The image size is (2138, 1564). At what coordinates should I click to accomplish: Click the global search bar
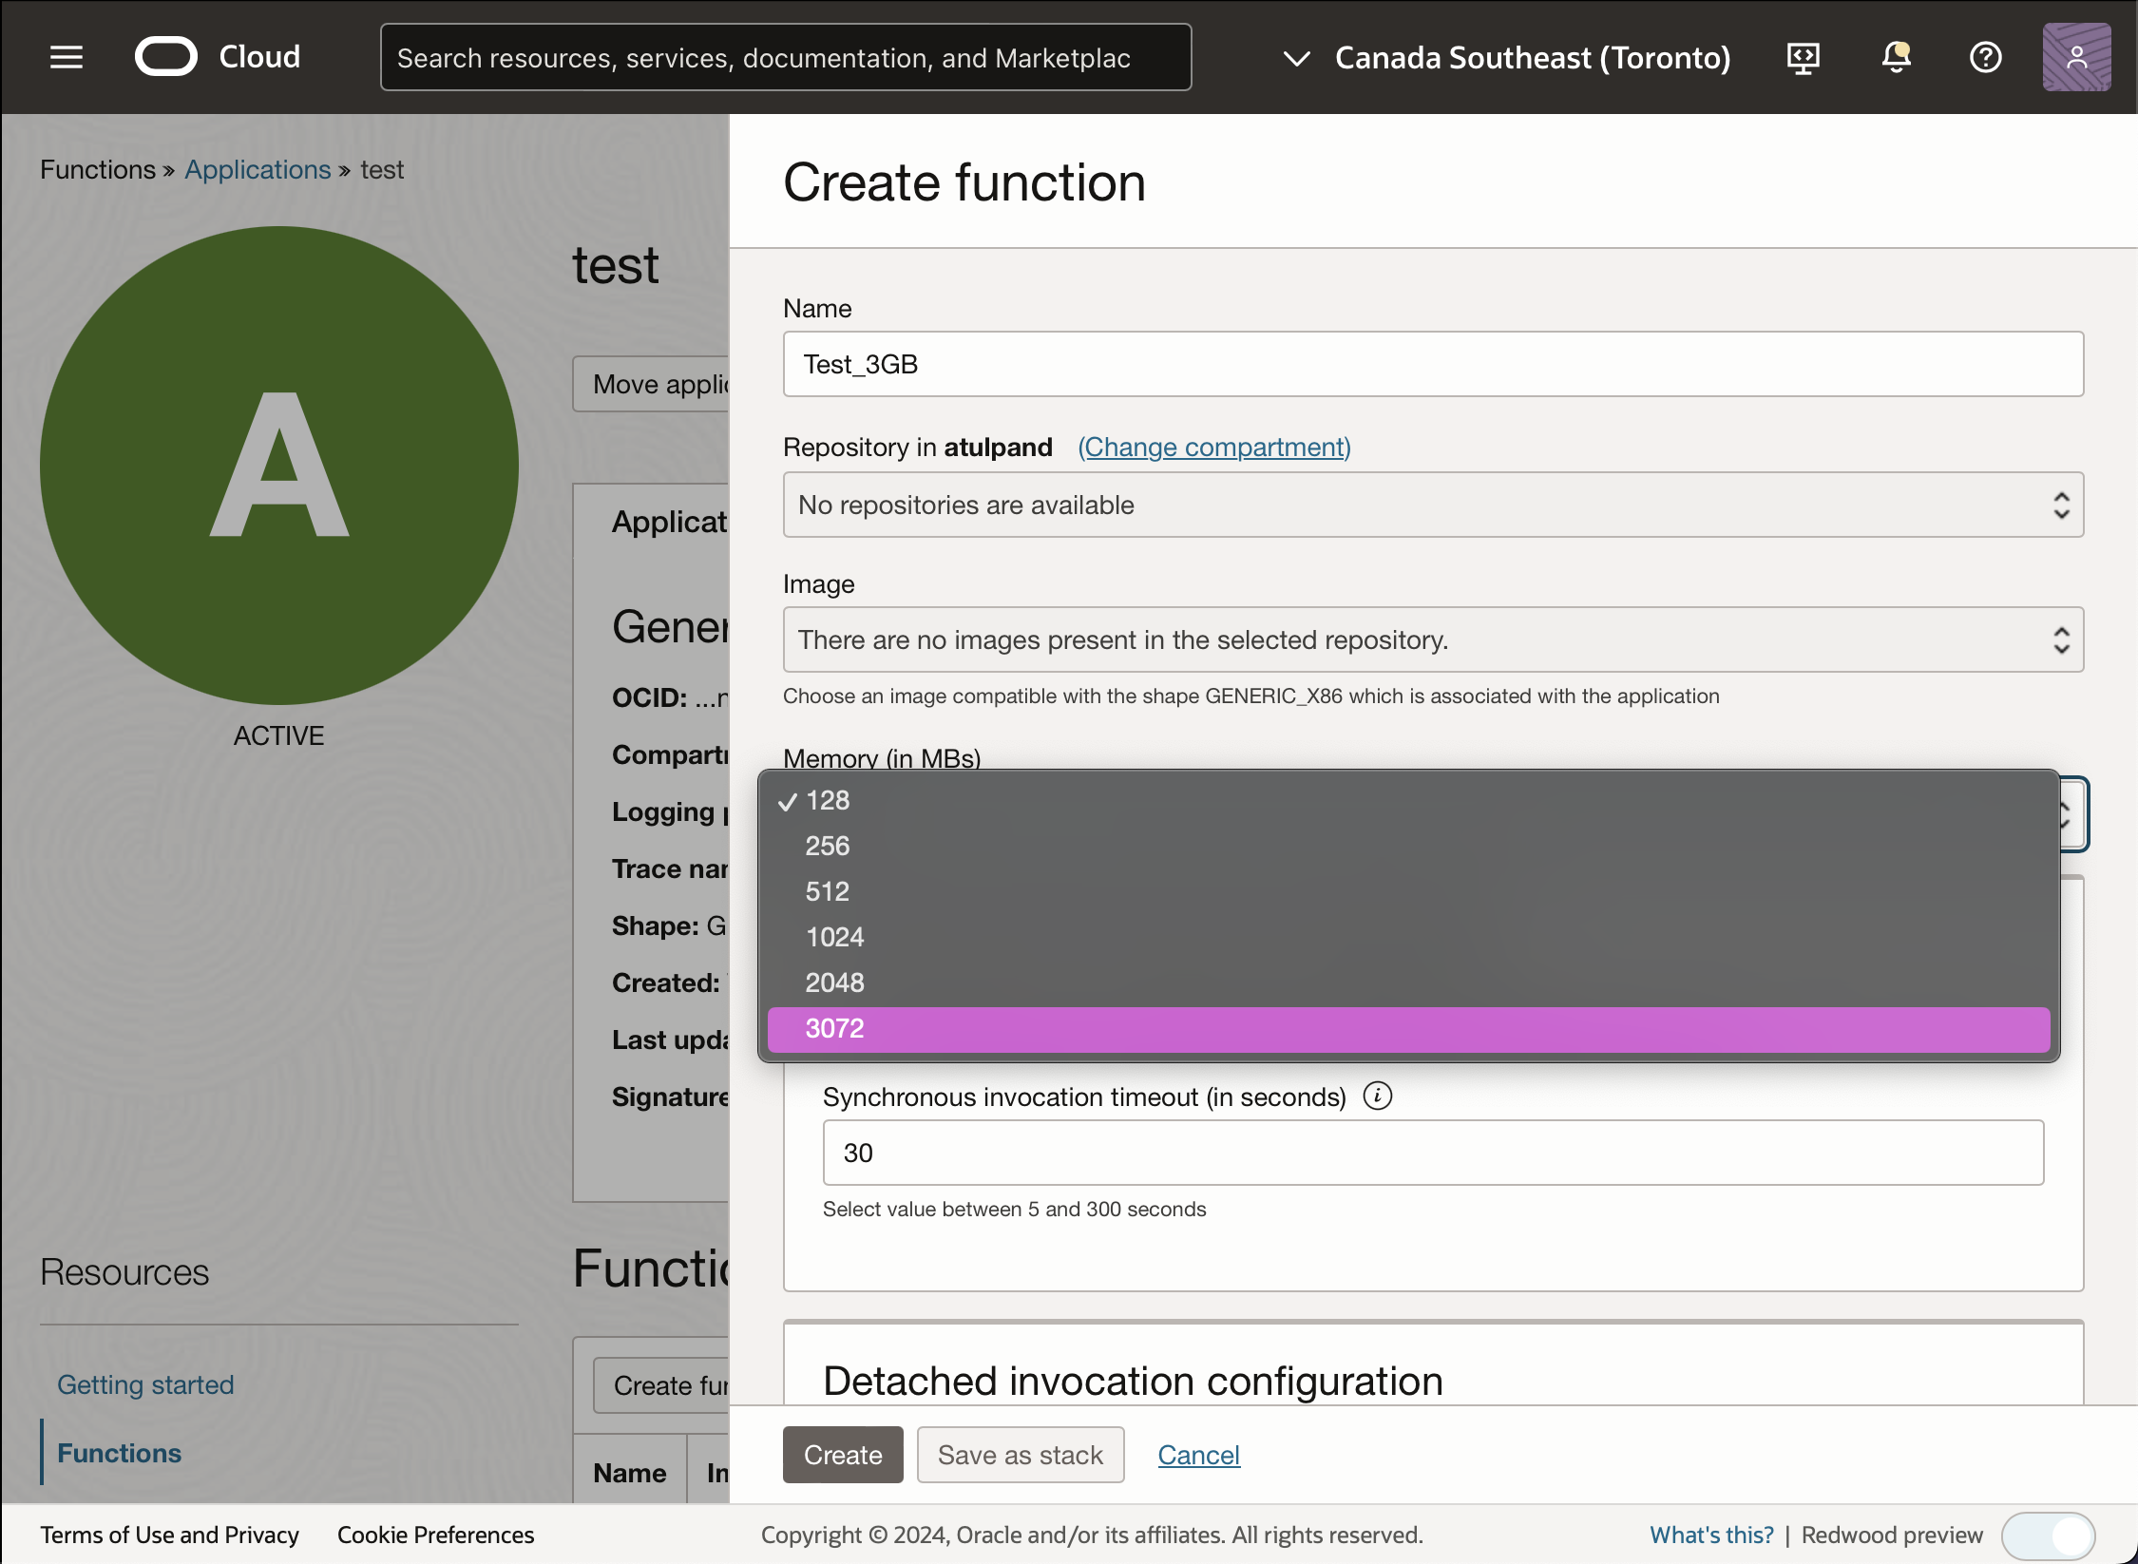786,57
